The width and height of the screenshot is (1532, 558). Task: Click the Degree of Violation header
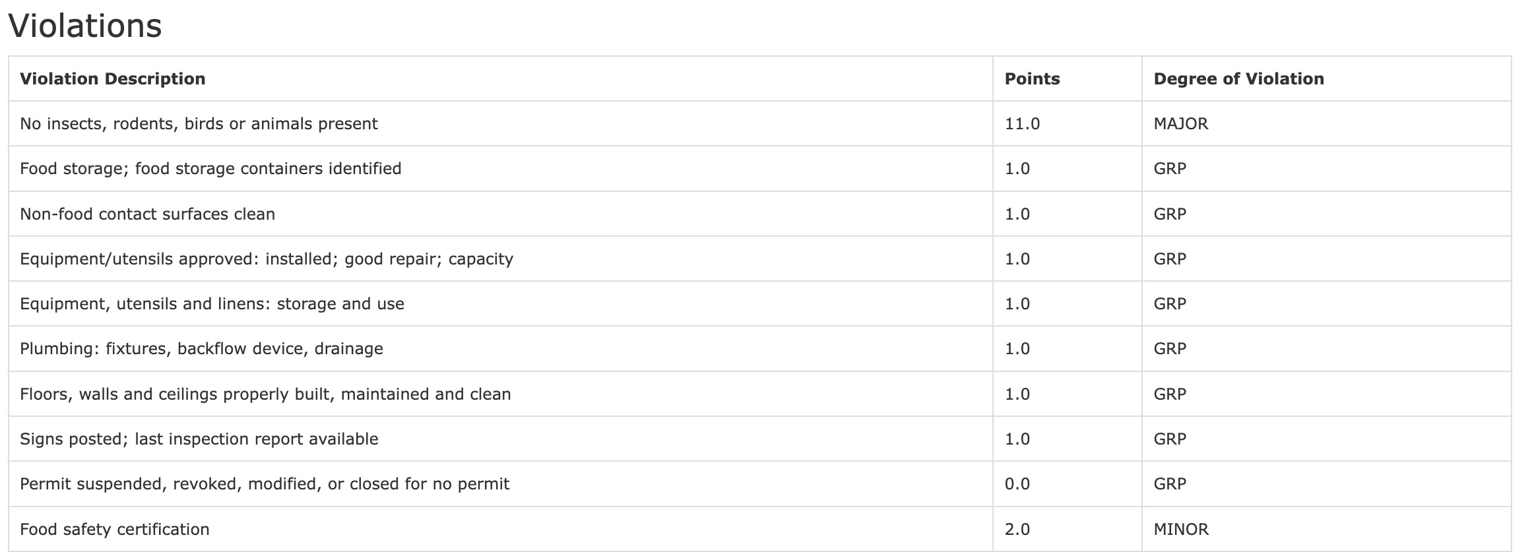click(1238, 79)
